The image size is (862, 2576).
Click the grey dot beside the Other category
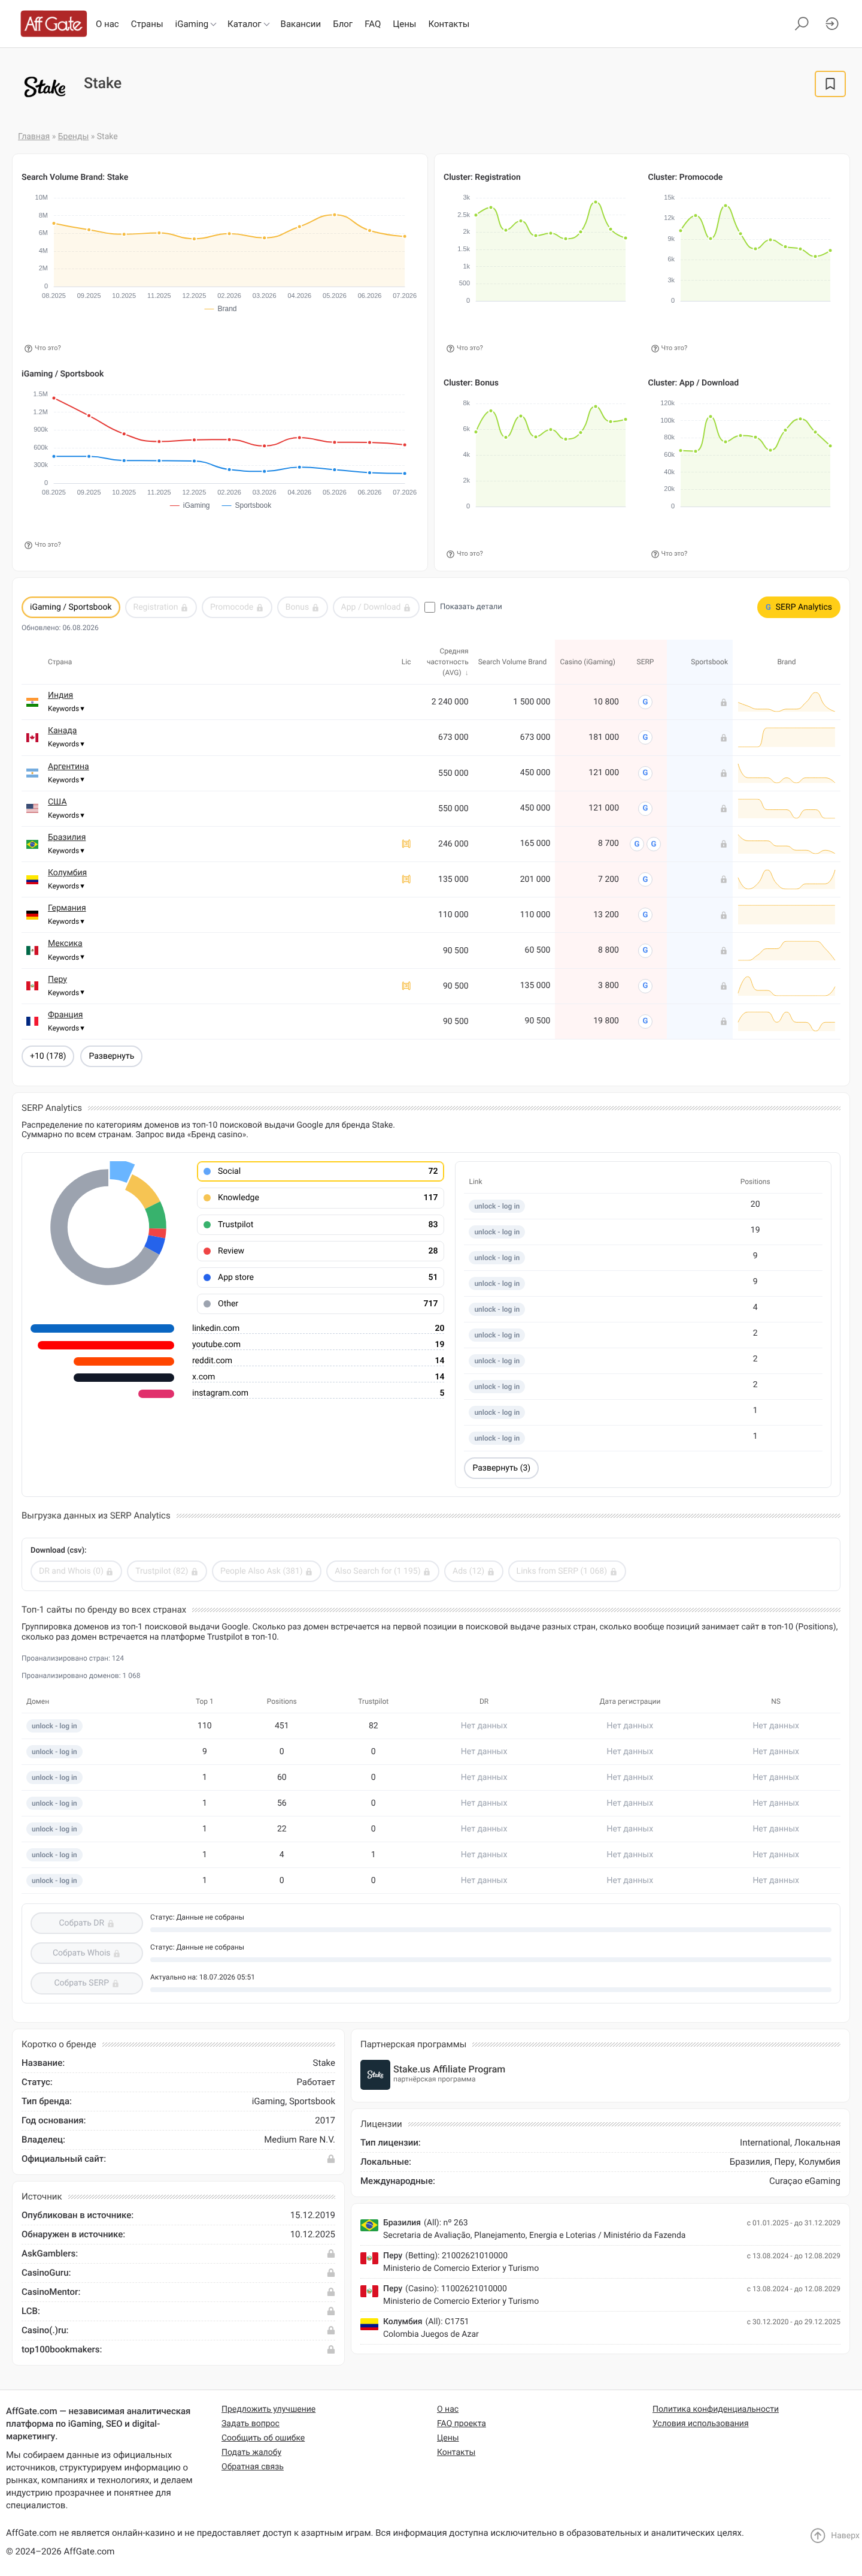tap(207, 1304)
